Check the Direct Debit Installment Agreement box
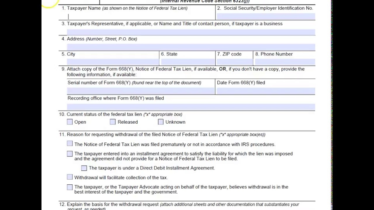Screen dimensions: 374x210 point(84,168)
